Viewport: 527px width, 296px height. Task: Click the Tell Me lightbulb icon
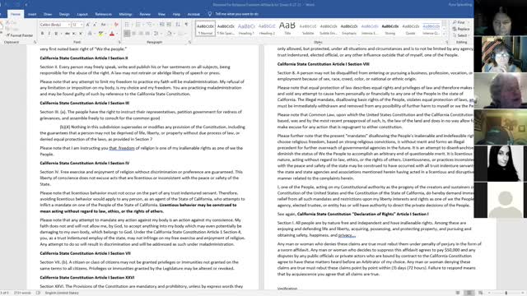pyautogui.click(x=210, y=14)
